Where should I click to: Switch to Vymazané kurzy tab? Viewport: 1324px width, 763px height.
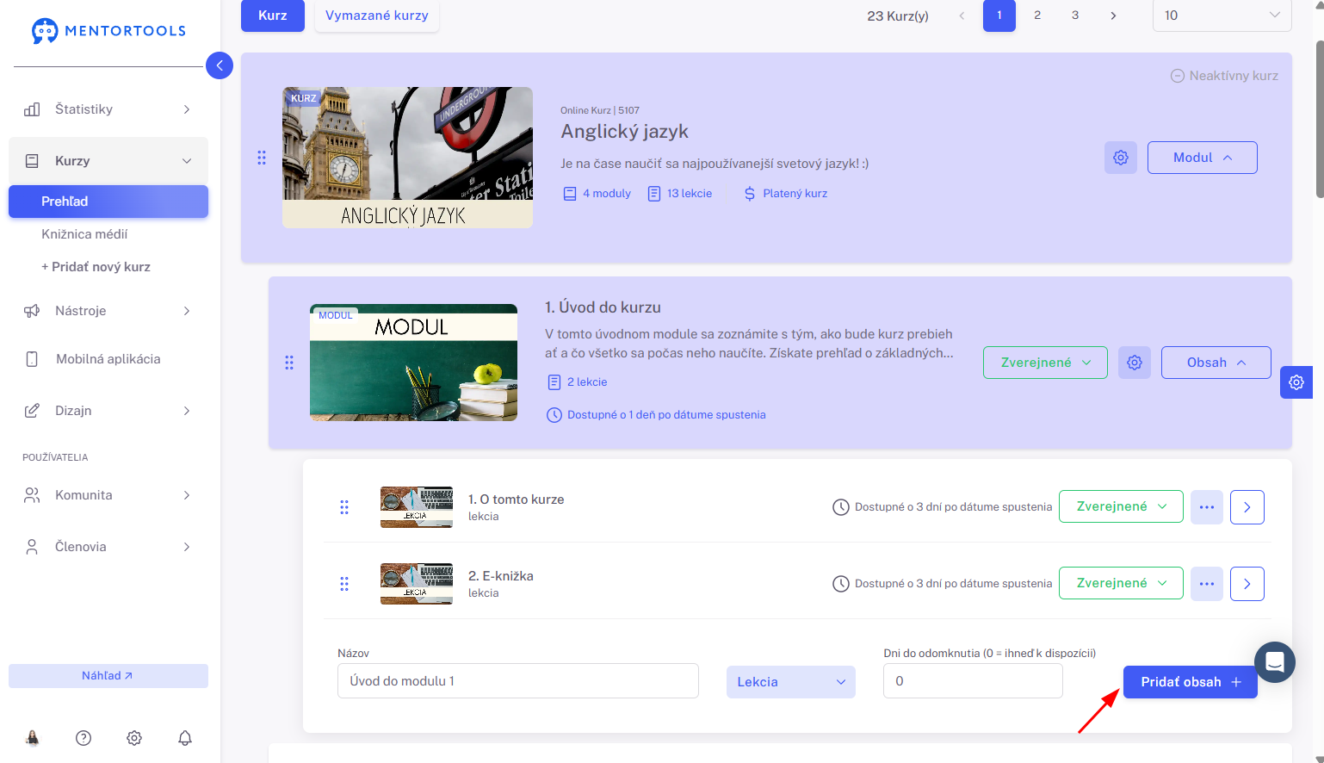point(377,16)
